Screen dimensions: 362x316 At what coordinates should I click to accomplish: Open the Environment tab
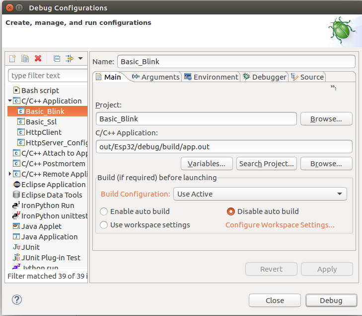tap(211, 77)
